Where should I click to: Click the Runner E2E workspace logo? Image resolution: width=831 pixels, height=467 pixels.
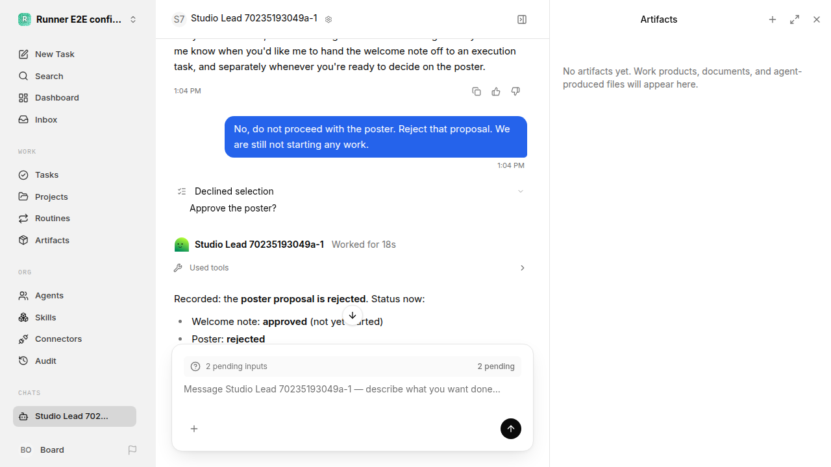click(24, 19)
